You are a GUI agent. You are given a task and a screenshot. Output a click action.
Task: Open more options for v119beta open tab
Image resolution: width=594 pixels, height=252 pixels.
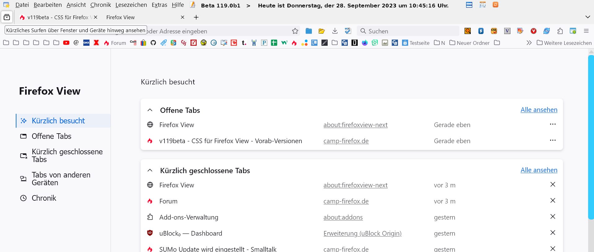[x=553, y=140]
